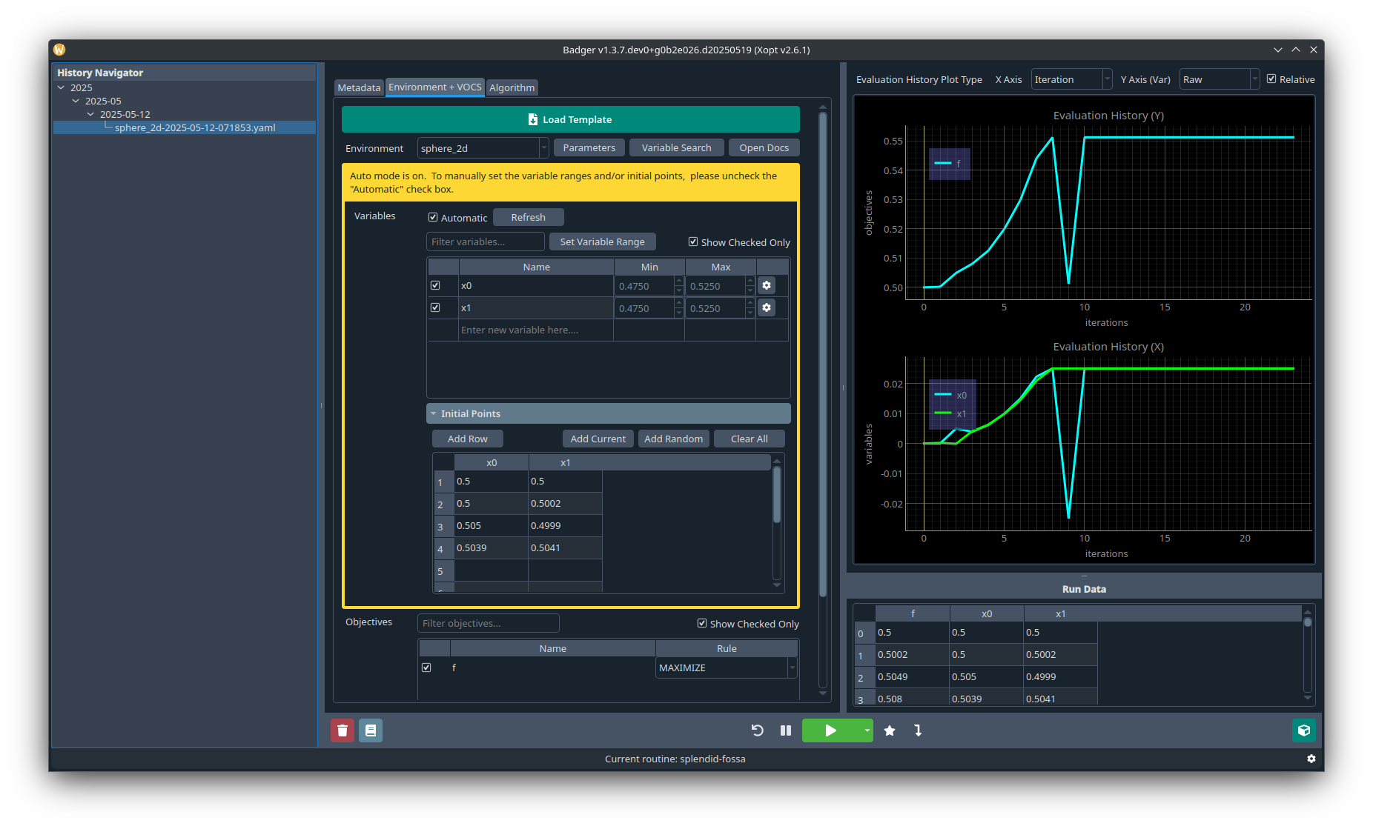Screen dimensions: 1373x829
Task: Collapse the 2025-05 tree node
Action: (76, 101)
